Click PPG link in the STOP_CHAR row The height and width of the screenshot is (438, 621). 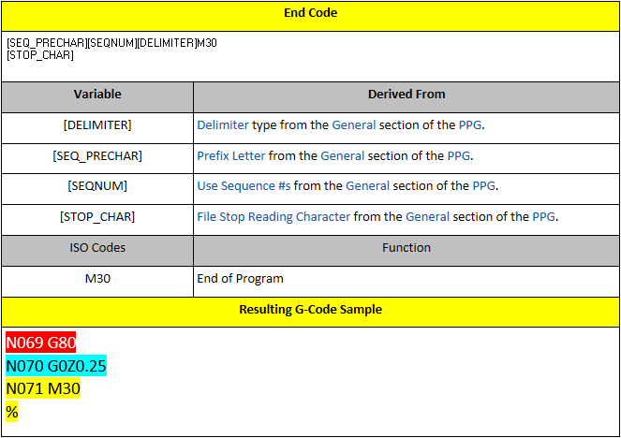pos(544,217)
